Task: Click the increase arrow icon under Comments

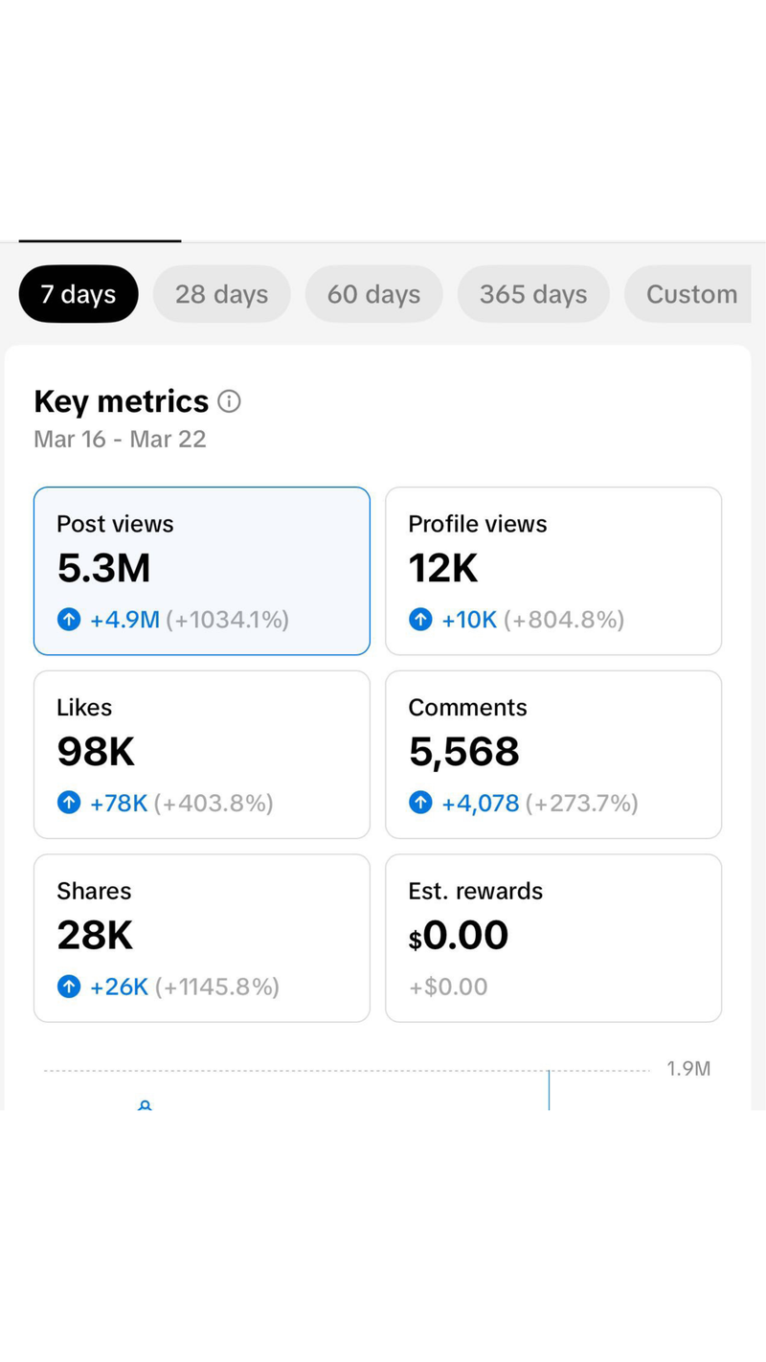Action: point(420,803)
